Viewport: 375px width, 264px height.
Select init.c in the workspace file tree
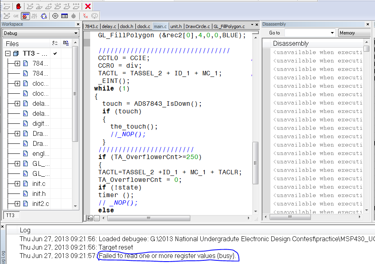pyautogui.click(x=39, y=184)
